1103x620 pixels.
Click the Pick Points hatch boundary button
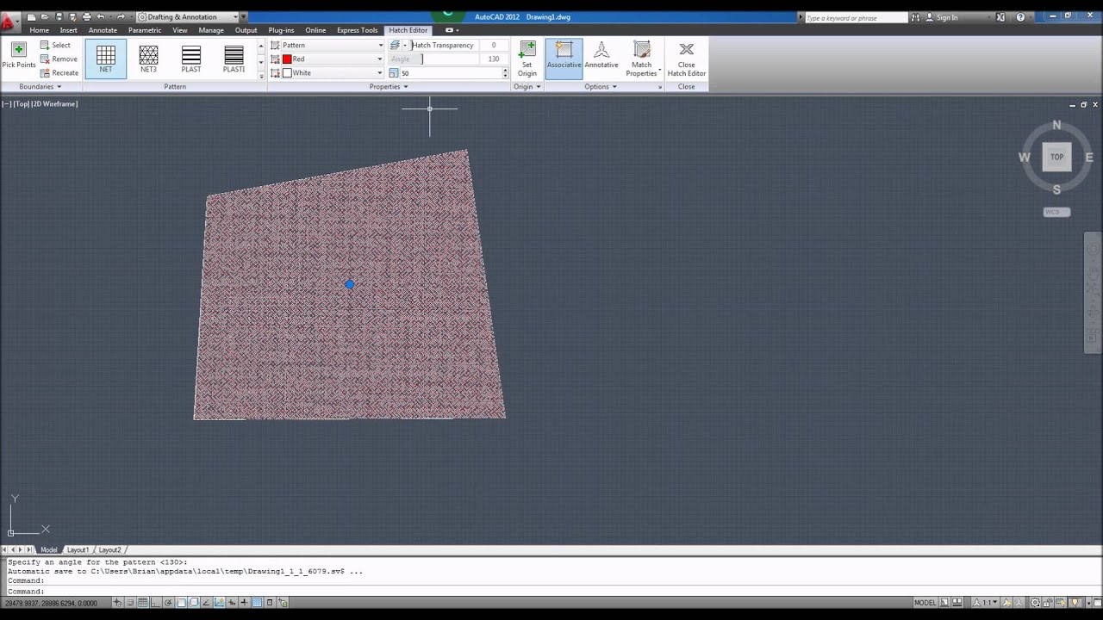pyautogui.click(x=18, y=56)
